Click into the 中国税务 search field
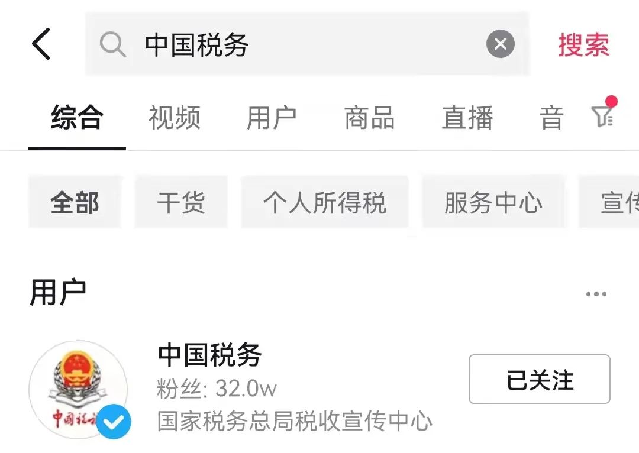 tap(307, 44)
